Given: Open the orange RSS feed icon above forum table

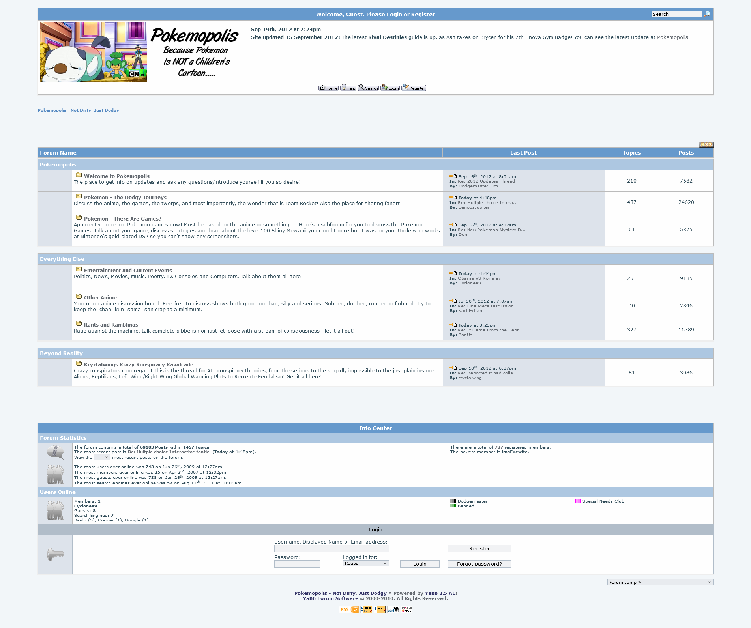Looking at the screenshot, I should point(706,144).
